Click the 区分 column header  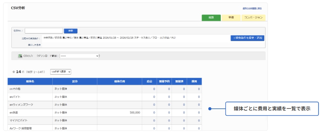[x=75, y=81]
